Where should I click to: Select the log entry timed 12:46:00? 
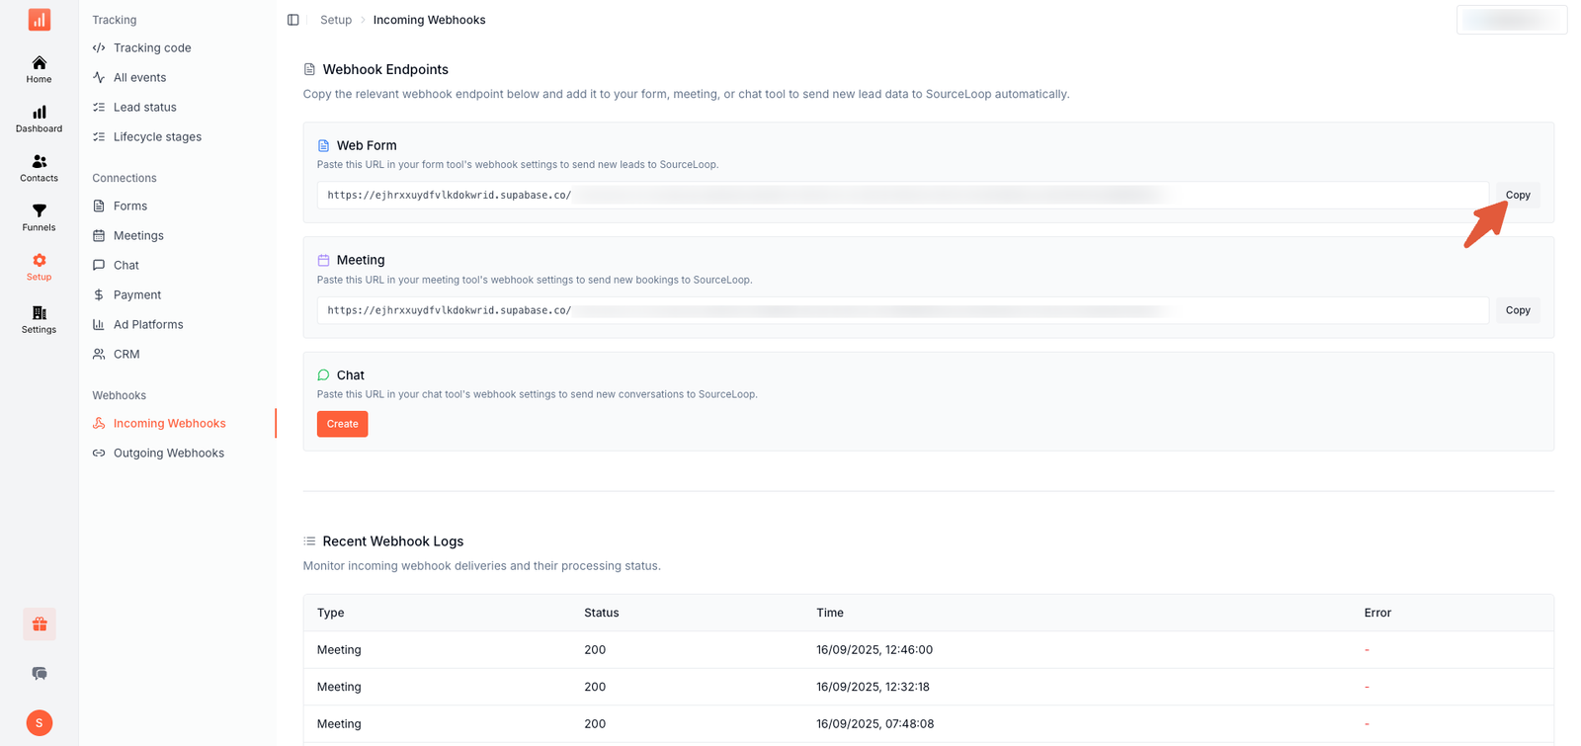pyautogui.click(x=929, y=650)
